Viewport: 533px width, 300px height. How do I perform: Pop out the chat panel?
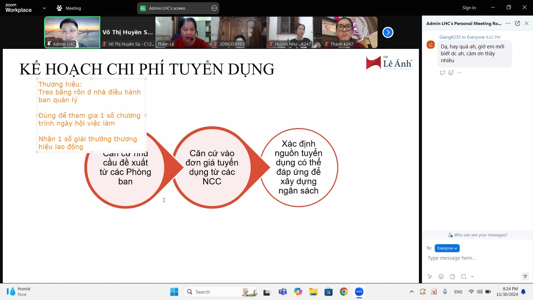517,23
